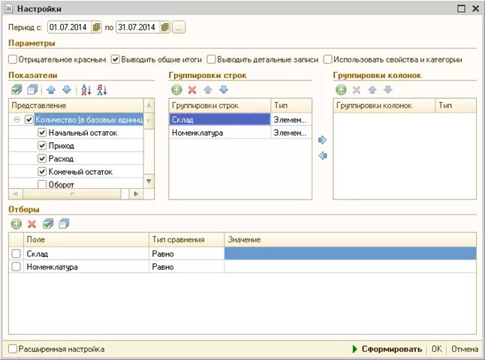Image resolution: width=485 pixels, height=360 pixels.
Task: Click Тип сравнения column header
Action: pos(186,239)
